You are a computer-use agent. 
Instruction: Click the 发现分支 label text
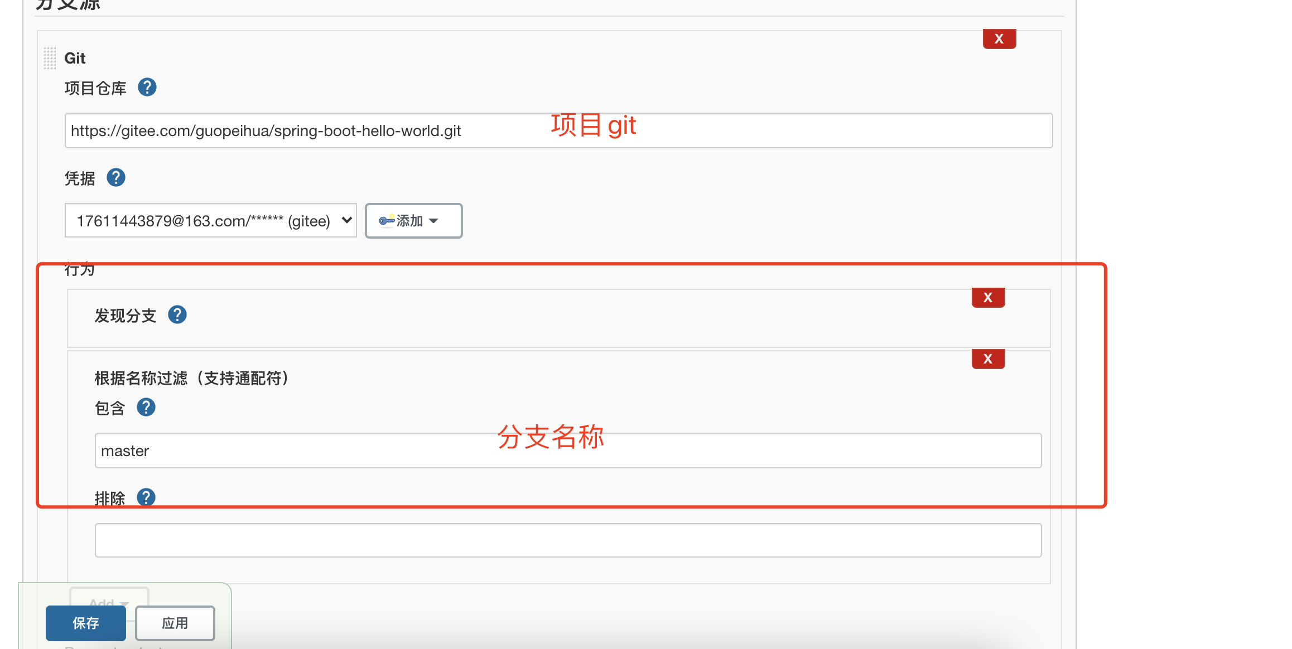coord(125,316)
